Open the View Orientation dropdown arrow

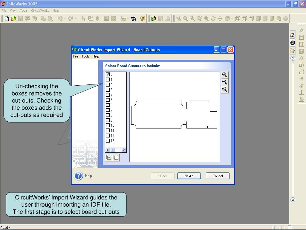click(232, 19)
